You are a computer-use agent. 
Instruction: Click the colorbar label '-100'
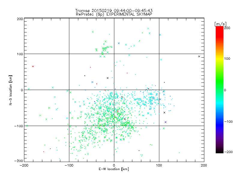point(228,122)
